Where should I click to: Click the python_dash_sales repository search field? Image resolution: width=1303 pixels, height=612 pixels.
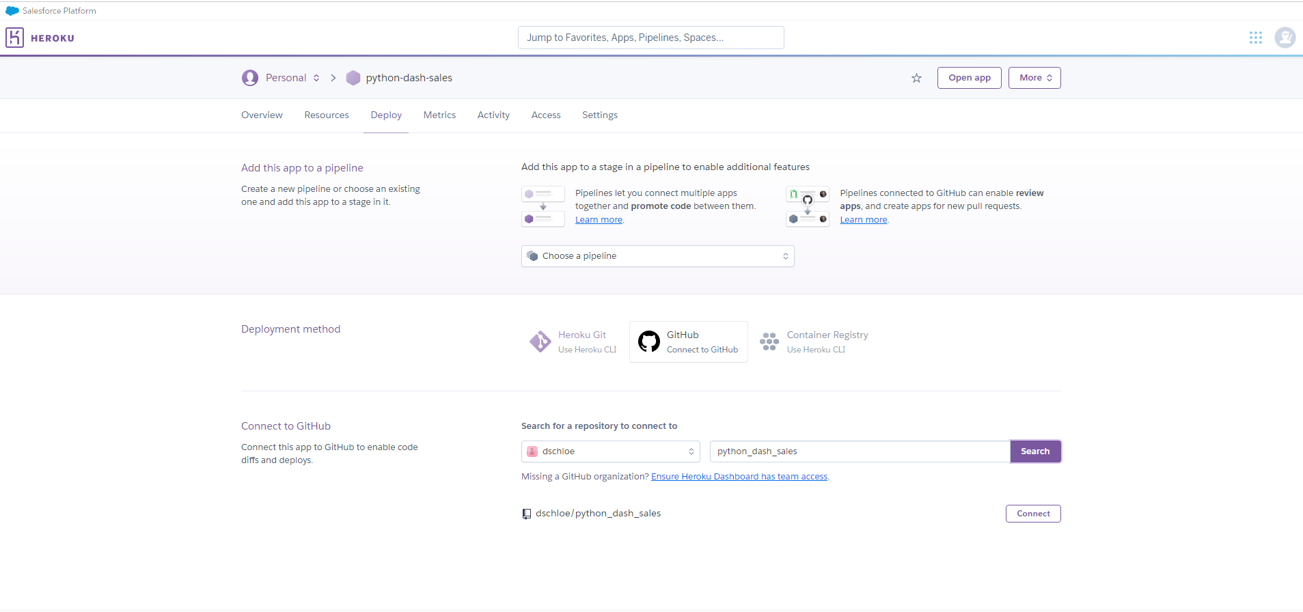tap(860, 451)
